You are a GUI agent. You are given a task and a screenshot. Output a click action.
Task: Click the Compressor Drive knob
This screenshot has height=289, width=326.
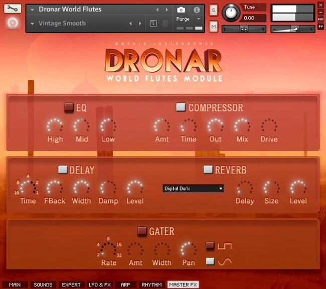tap(269, 126)
